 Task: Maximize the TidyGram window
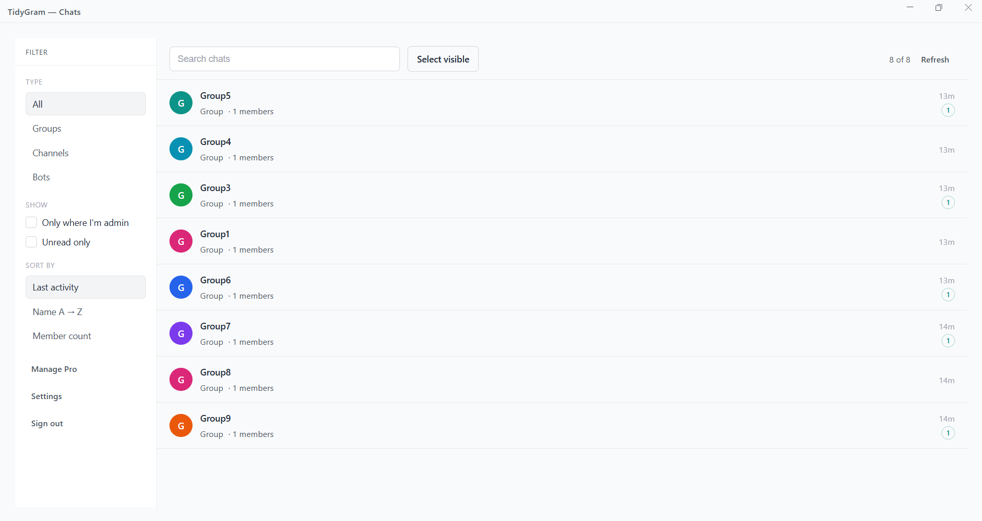coord(938,8)
